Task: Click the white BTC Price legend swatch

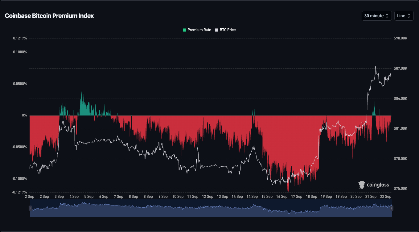Action: (217, 30)
